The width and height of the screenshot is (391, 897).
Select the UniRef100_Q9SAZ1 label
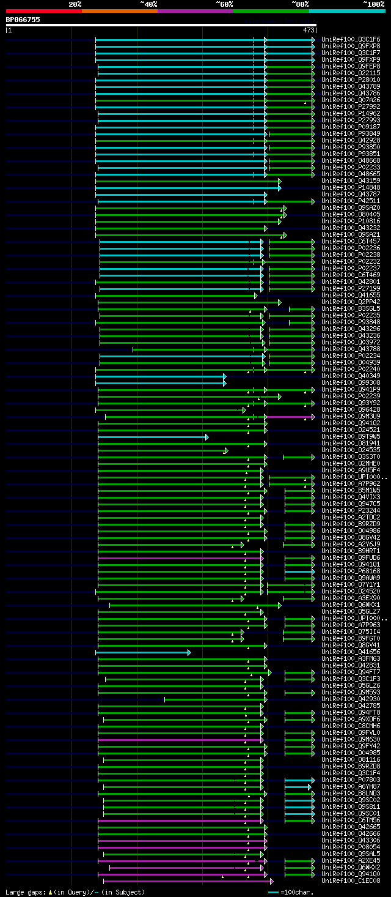(351, 234)
